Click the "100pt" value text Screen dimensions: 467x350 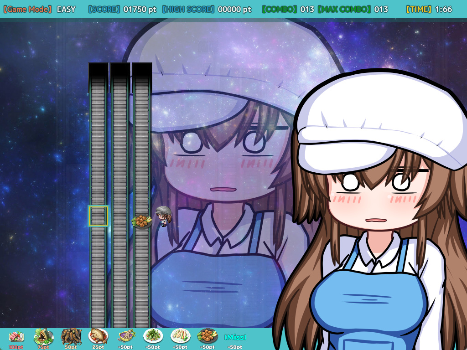click(16, 347)
